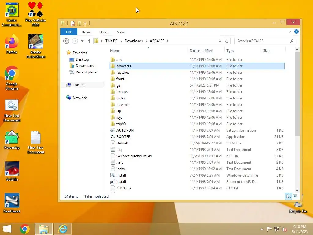Expand the ribbon chevron
This screenshot has width=313, height=235.
pyautogui.click(x=290, y=32)
